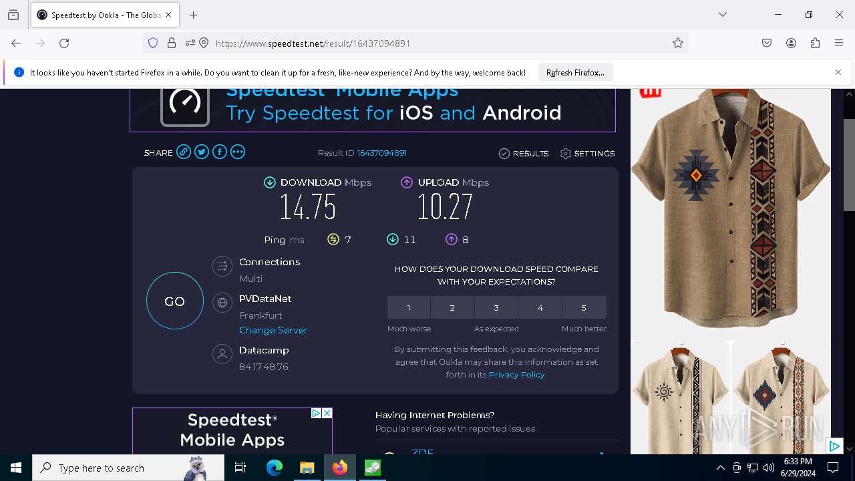Close the Speedtest by Ookla tab

coord(168,15)
